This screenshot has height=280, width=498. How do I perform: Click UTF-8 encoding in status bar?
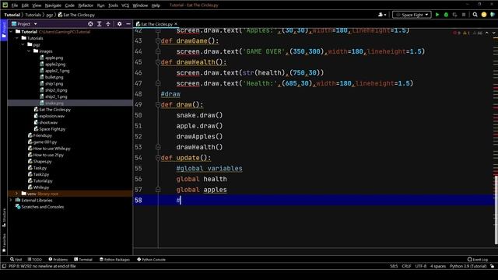[421, 266]
